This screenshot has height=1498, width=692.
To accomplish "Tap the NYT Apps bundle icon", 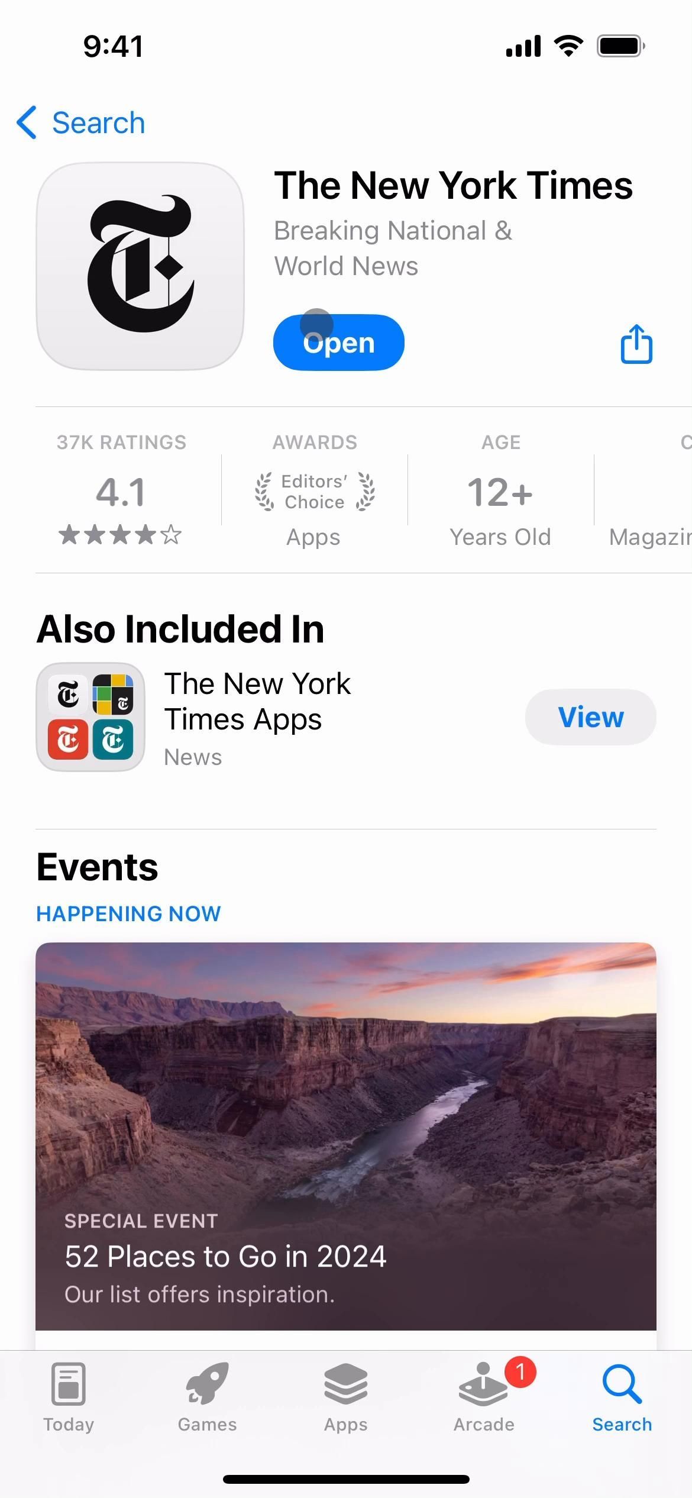I will pos(90,717).
